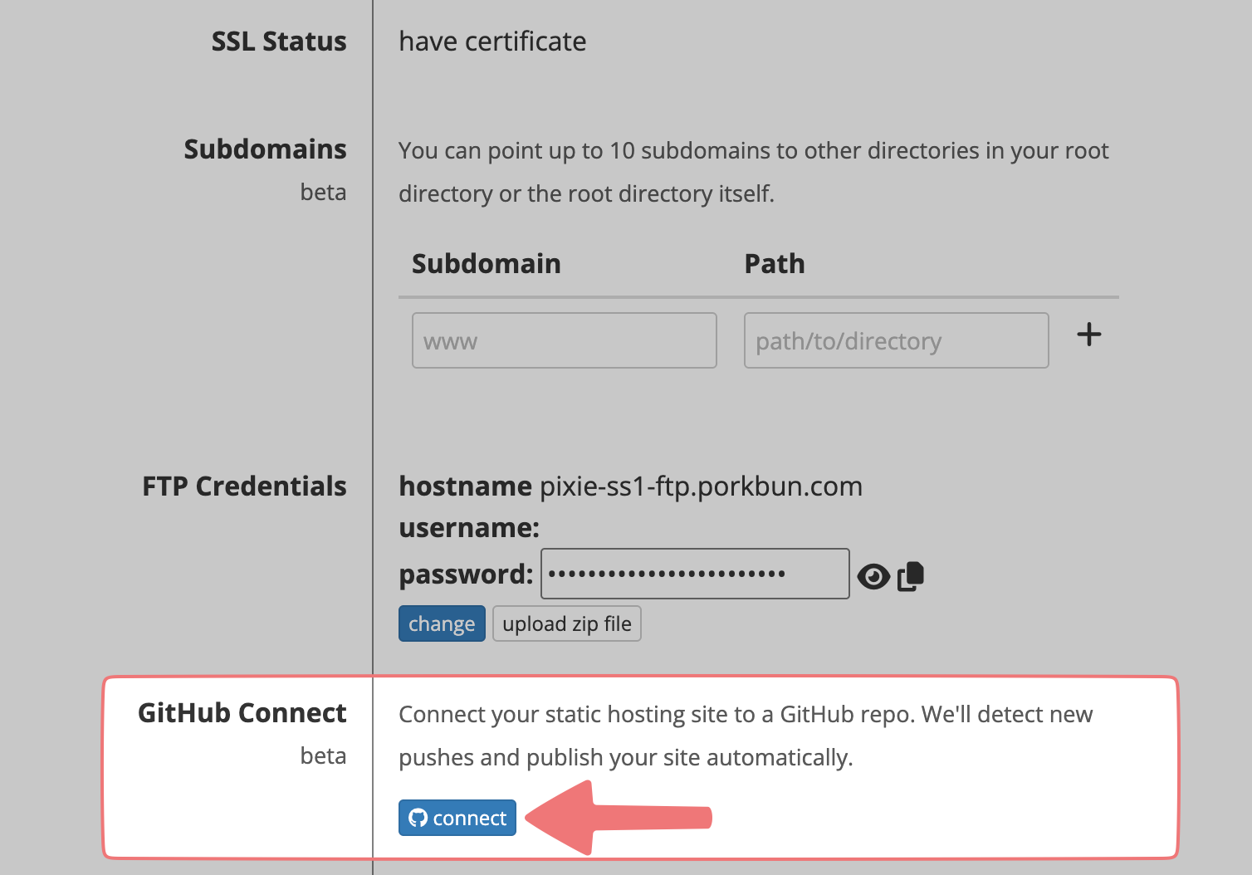The image size is (1252, 875).
Task: Click the 'have certificate' SSL status text
Action: (492, 41)
